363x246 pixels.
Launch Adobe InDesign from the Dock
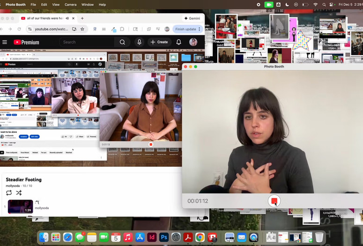pos(152,238)
